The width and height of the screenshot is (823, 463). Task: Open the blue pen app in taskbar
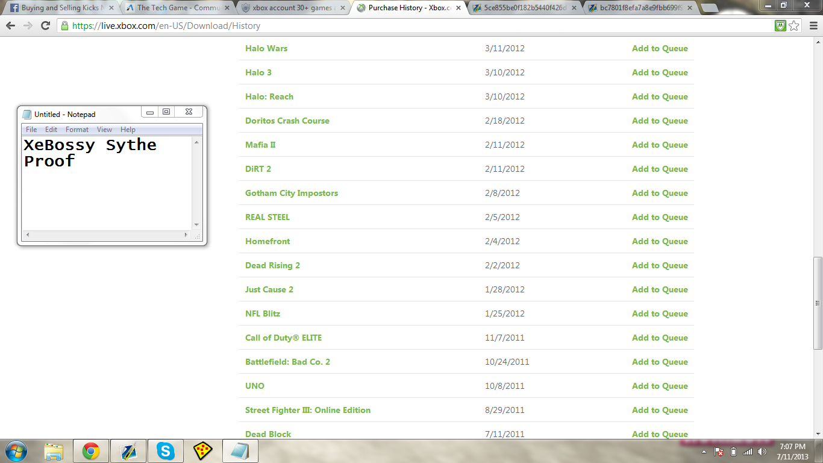[x=128, y=451]
